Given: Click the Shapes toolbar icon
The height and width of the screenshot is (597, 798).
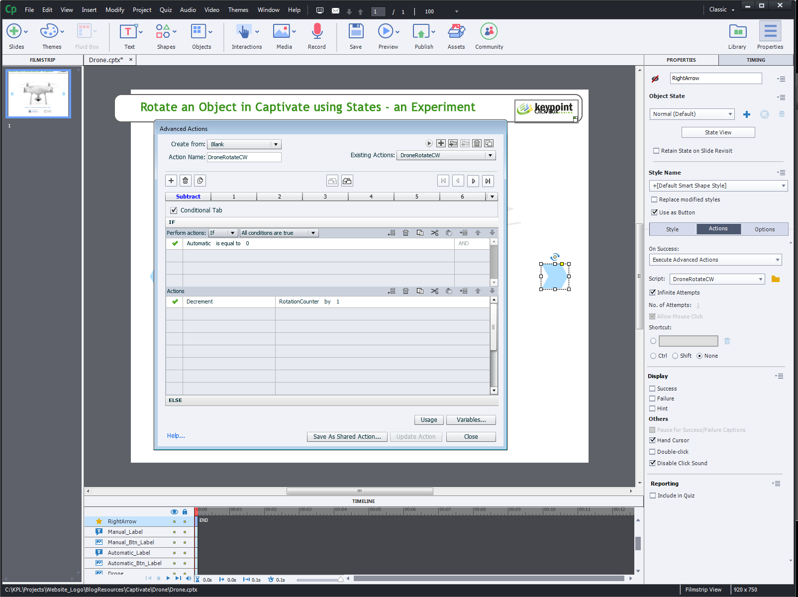Looking at the screenshot, I should click(163, 32).
